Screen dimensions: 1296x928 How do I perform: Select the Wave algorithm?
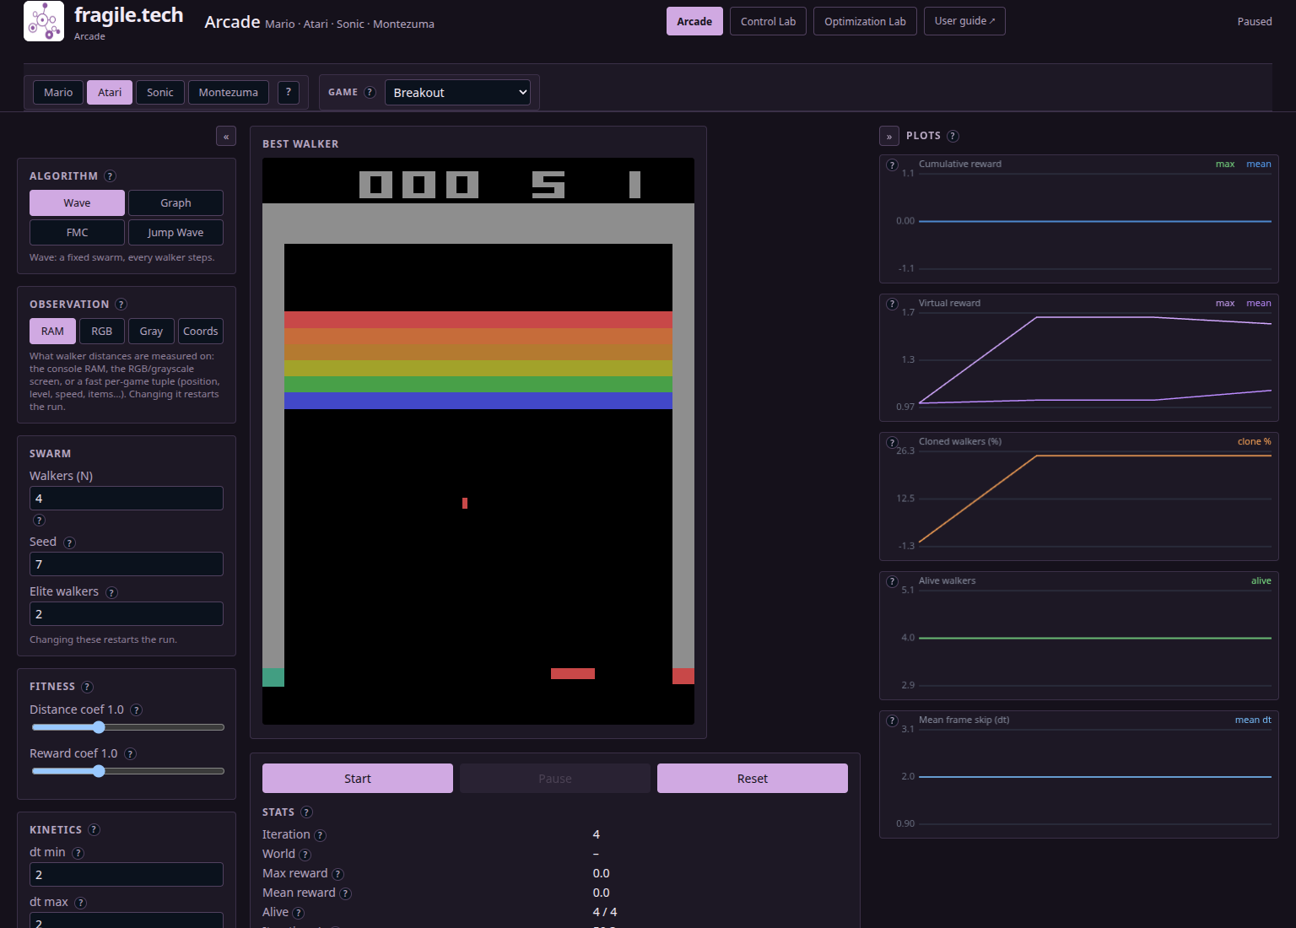click(77, 202)
